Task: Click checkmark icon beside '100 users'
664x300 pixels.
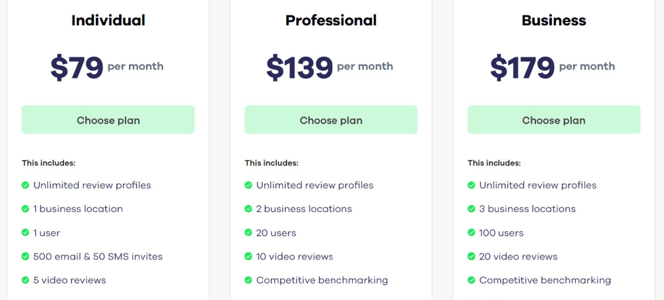Action: 471,232
